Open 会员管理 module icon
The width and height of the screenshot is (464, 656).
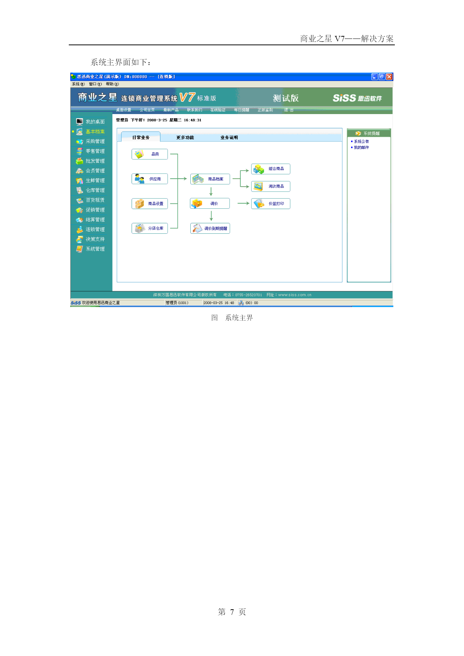point(80,171)
